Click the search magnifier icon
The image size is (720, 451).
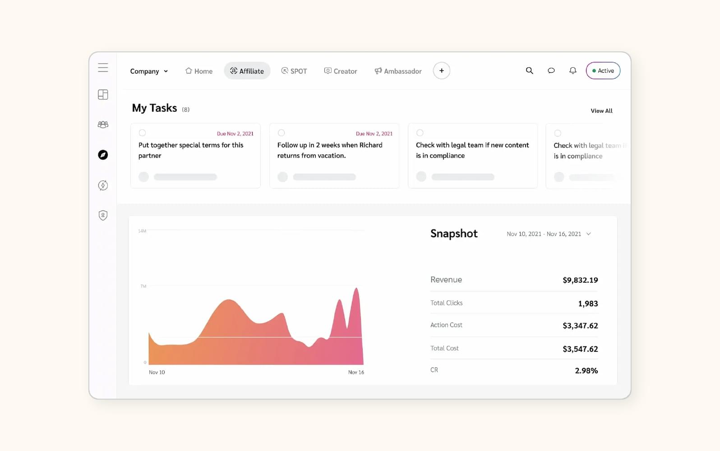529,71
